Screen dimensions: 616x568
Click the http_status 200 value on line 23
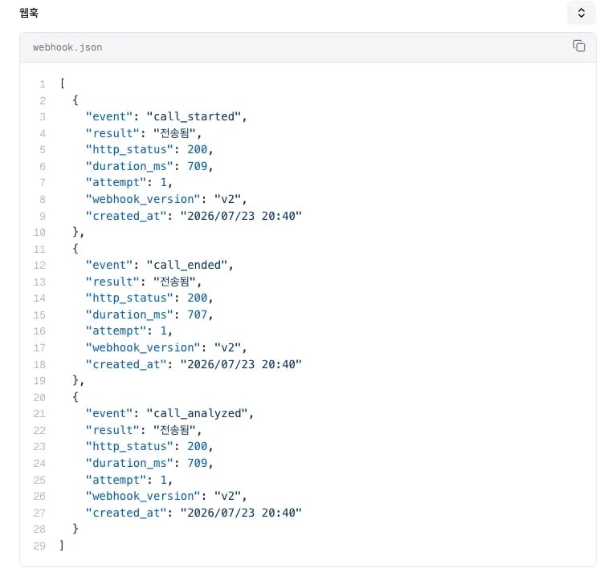click(x=198, y=446)
